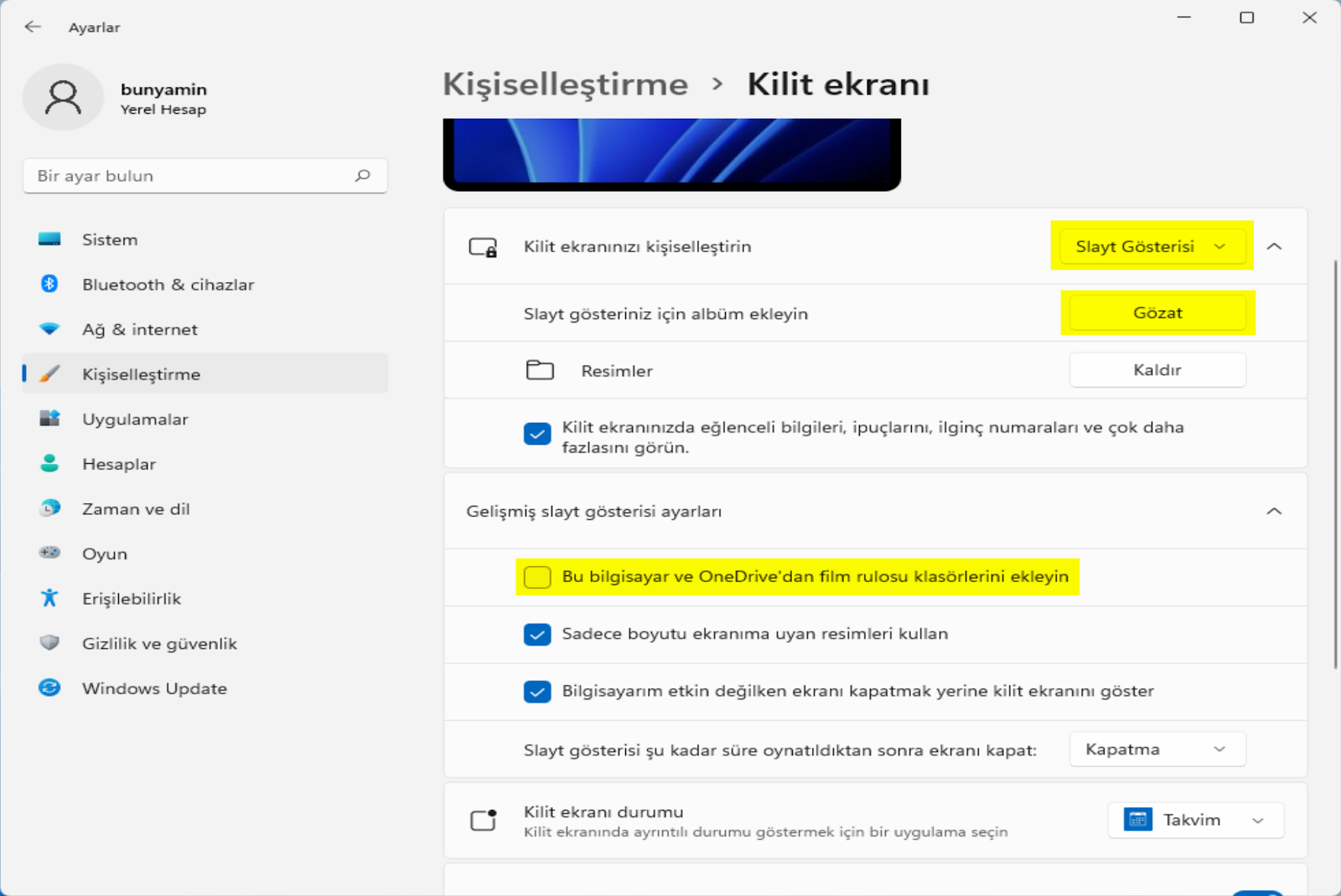Click the Erişilebilirlik accessibility icon
1341x896 pixels.
pyautogui.click(x=49, y=598)
